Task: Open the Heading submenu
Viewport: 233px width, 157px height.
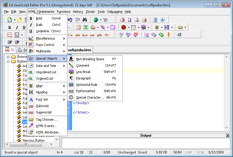Action: coord(47,92)
